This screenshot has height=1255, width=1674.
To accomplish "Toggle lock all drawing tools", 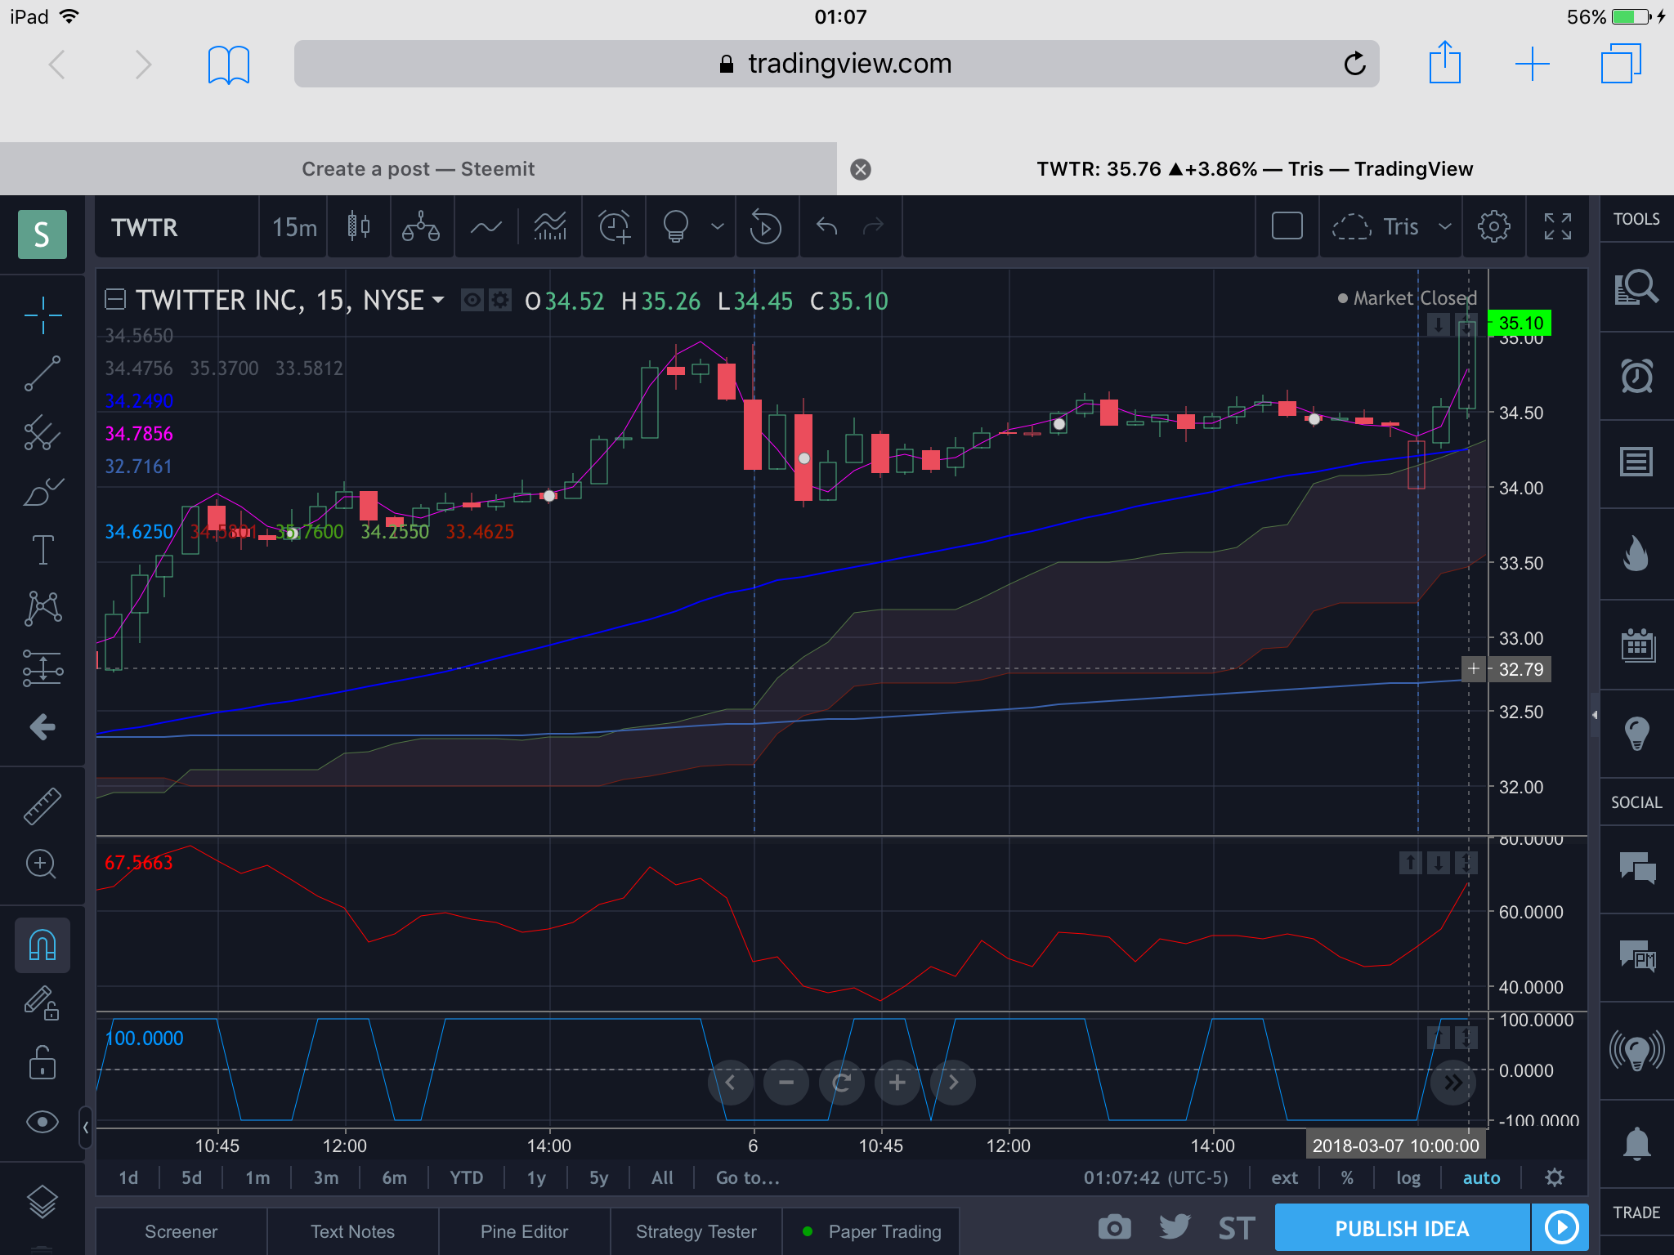I will point(43,1063).
